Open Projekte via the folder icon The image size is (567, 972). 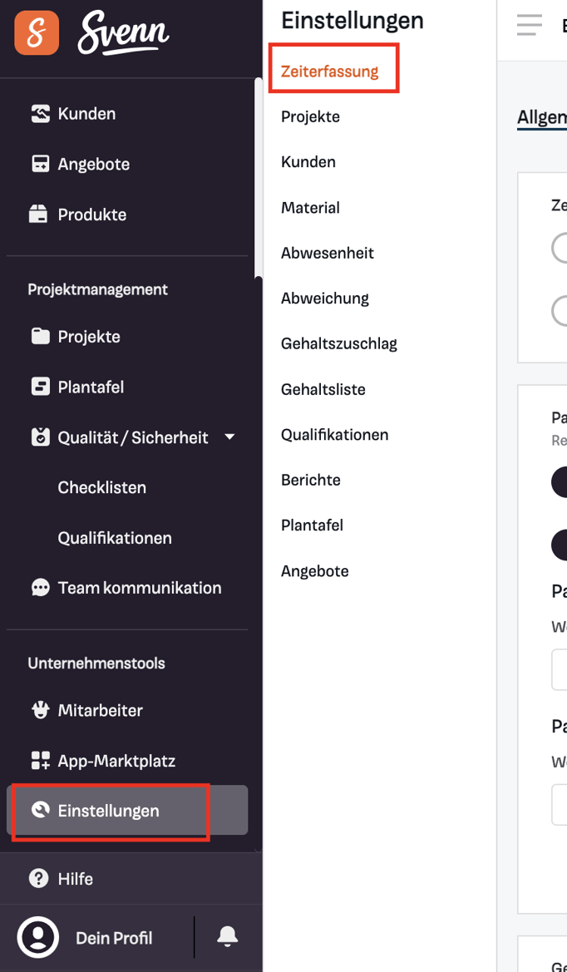(40, 337)
